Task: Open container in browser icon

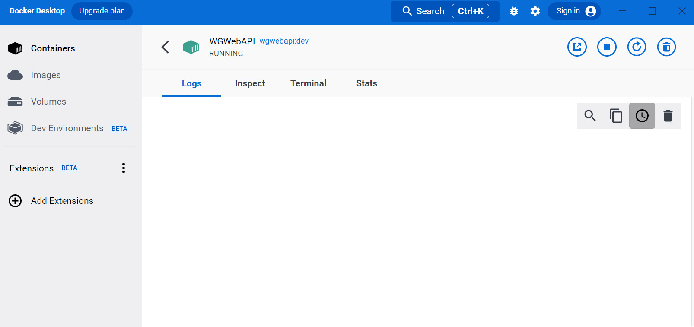Action: click(x=577, y=47)
